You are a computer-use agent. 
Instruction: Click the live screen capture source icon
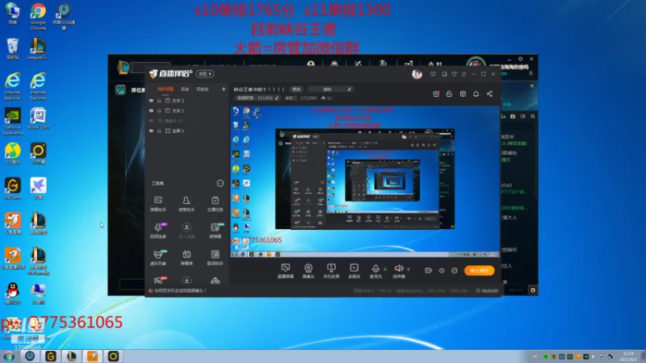click(x=286, y=271)
